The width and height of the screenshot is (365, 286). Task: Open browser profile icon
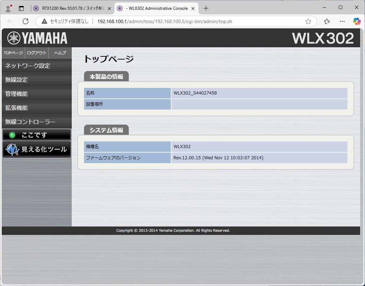[x=9, y=8]
